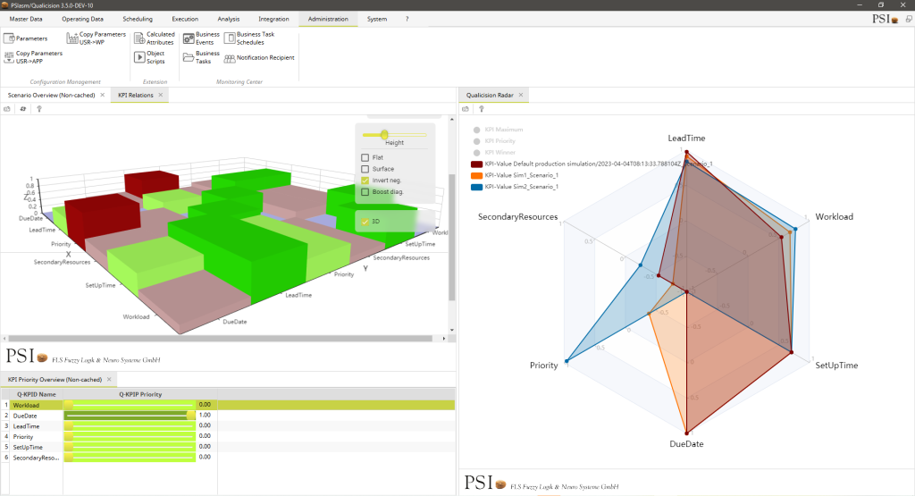915x496 pixels.
Task: Uncheck the Invert neg. checkbox
Action: pyautogui.click(x=365, y=181)
